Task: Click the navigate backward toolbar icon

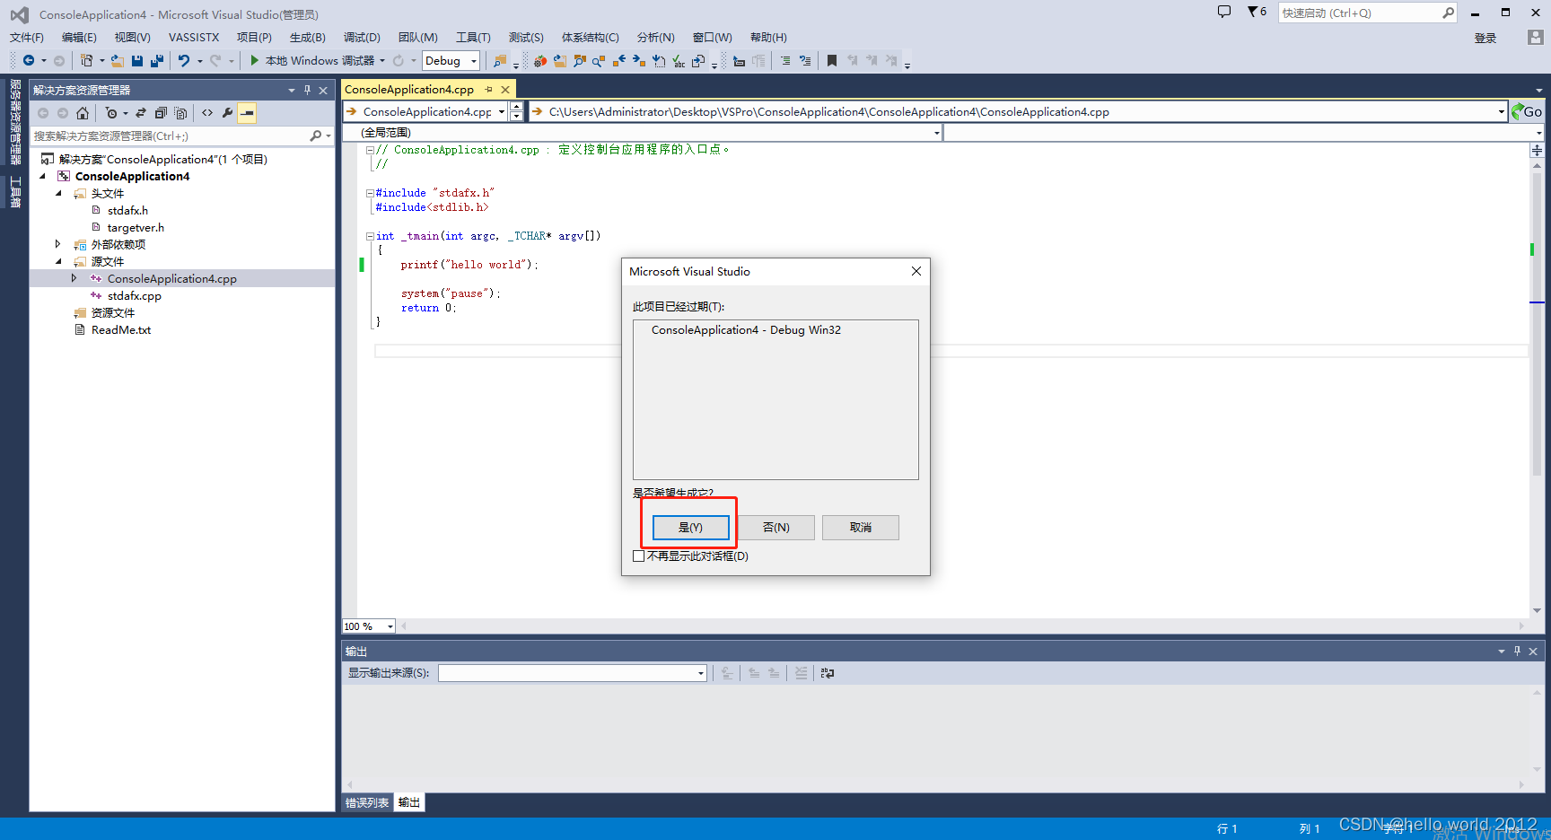Action: coord(29,61)
